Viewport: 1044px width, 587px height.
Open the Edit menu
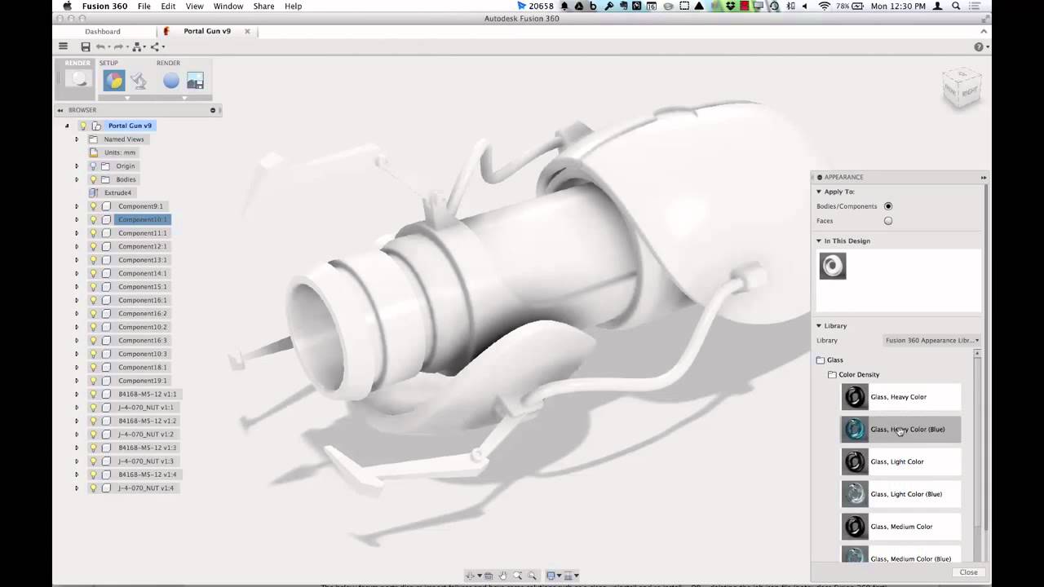[x=168, y=6]
